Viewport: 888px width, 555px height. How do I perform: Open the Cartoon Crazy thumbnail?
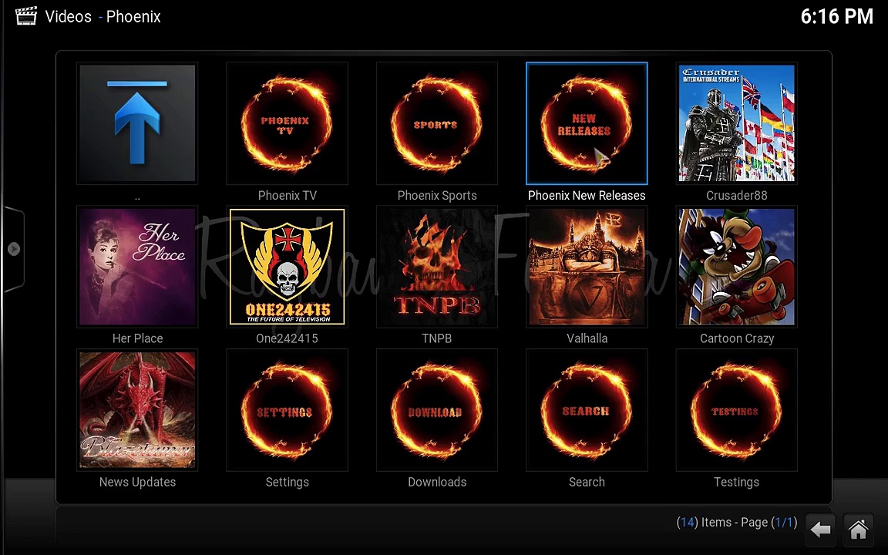[735, 267]
